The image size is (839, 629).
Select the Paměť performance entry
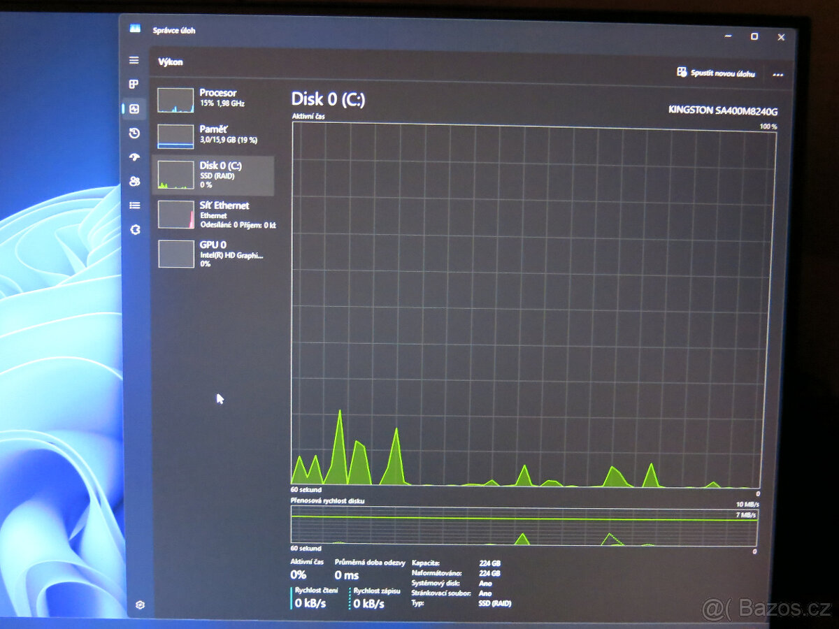pos(213,136)
